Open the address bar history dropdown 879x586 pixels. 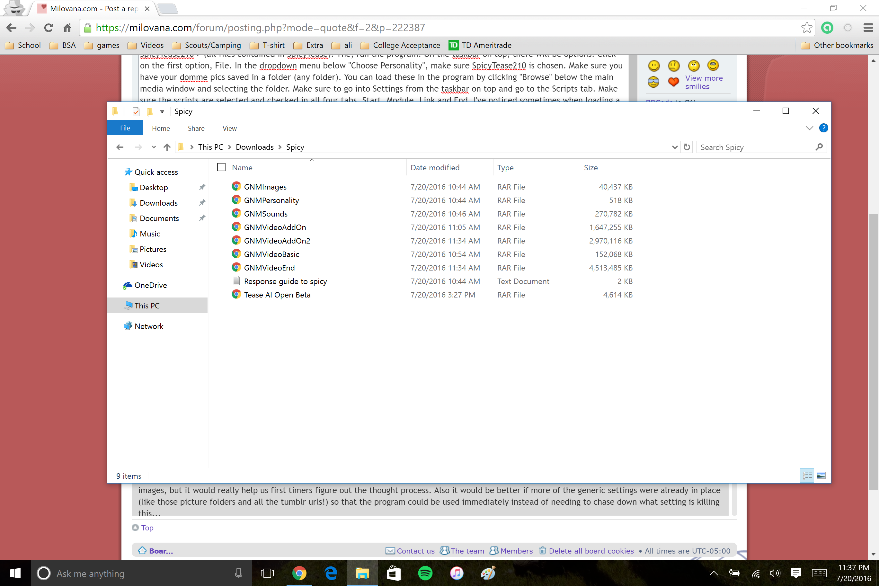[x=675, y=147]
